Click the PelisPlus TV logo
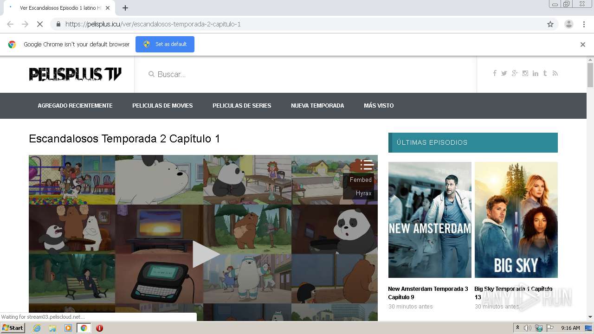Image resolution: width=594 pixels, height=334 pixels. pos(75,74)
